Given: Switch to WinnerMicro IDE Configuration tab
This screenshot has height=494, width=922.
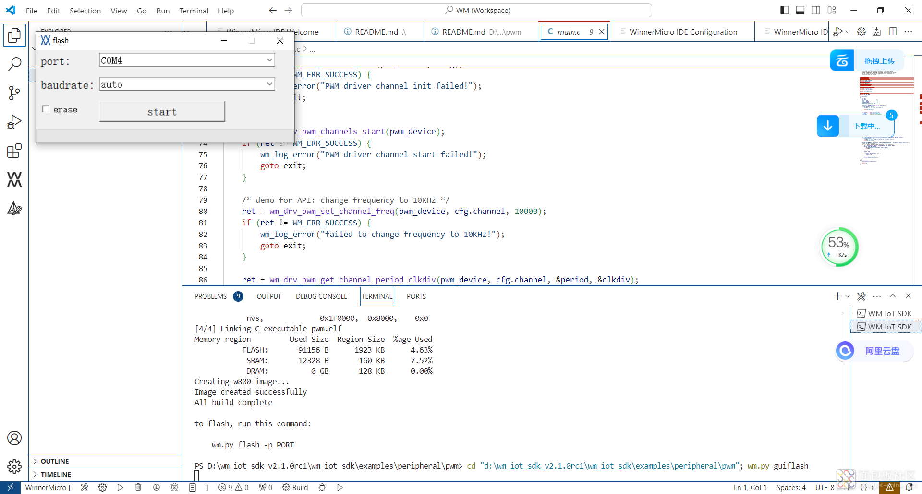Looking at the screenshot, I should click(x=683, y=32).
